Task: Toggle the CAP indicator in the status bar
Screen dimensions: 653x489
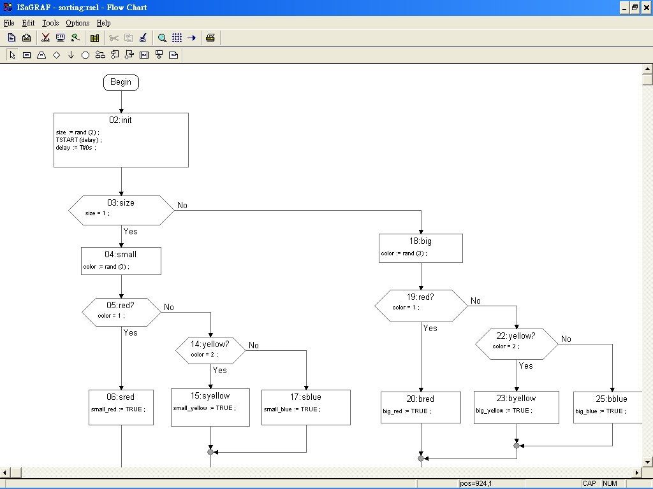Action: (589, 483)
